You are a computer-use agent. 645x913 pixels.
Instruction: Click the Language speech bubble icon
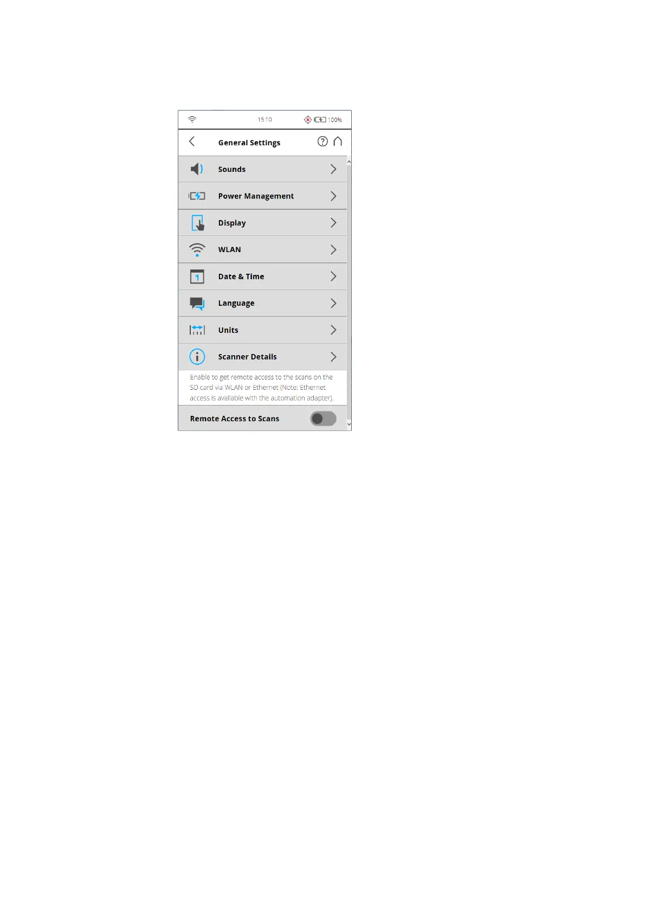[x=197, y=304]
